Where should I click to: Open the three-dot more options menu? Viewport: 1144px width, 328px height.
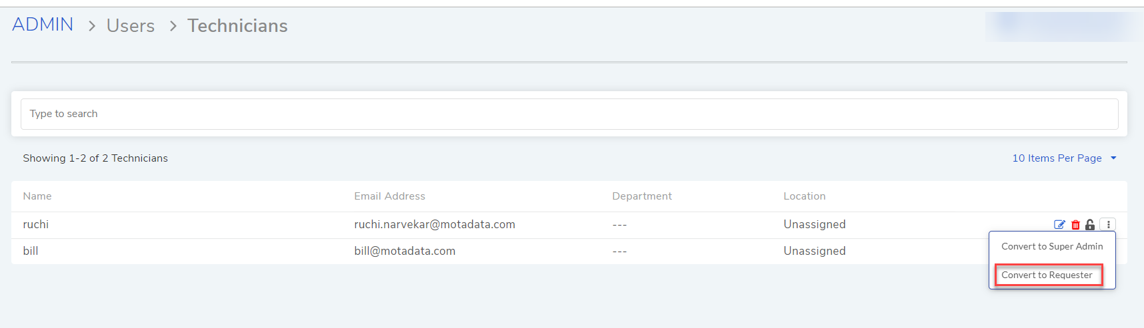[1108, 225]
